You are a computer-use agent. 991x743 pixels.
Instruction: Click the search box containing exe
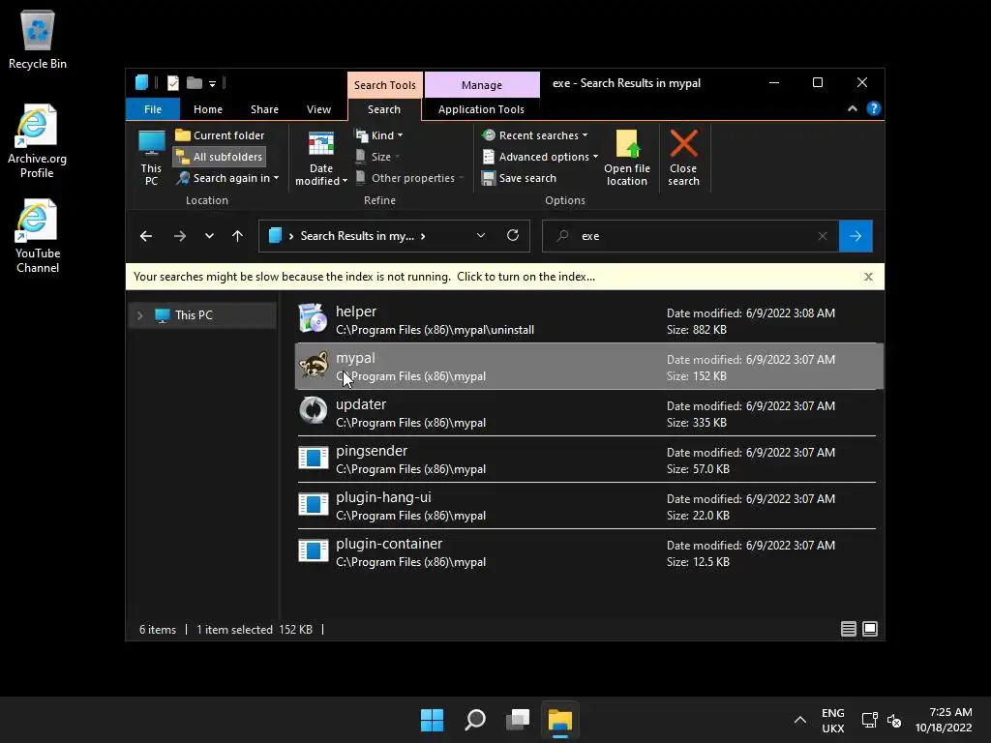coord(690,236)
